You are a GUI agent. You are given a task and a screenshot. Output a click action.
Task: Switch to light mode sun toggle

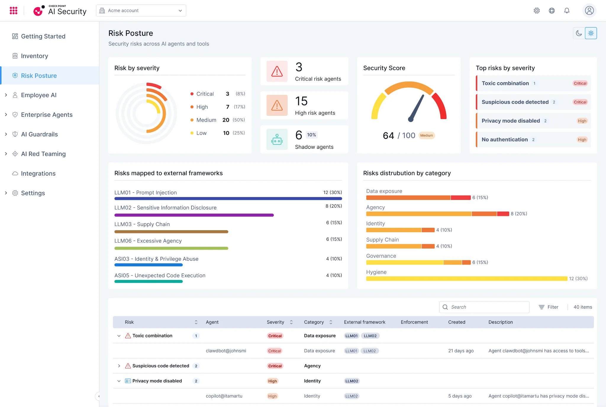(591, 33)
